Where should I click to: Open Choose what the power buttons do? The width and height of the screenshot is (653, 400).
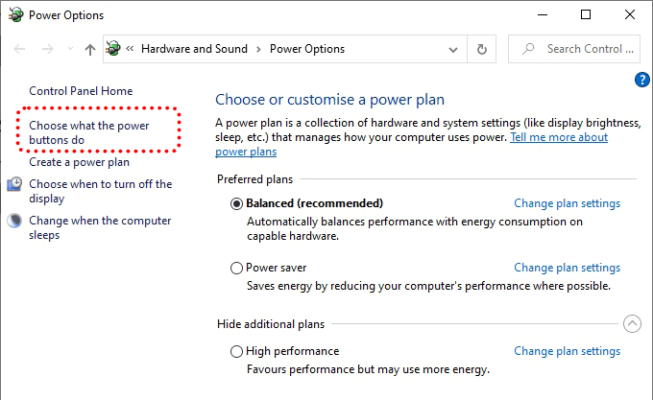point(89,132)
